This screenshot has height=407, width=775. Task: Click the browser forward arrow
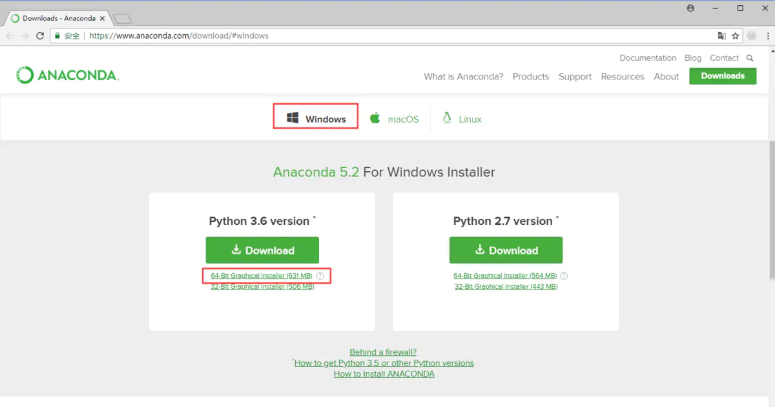[x=25, y=36]
